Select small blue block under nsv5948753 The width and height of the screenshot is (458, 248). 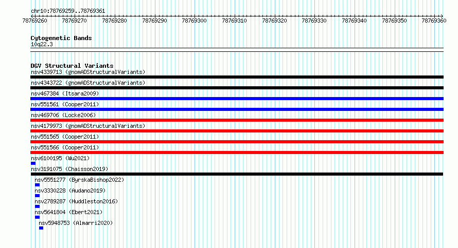pyautogui.click(x=41, y=228)
